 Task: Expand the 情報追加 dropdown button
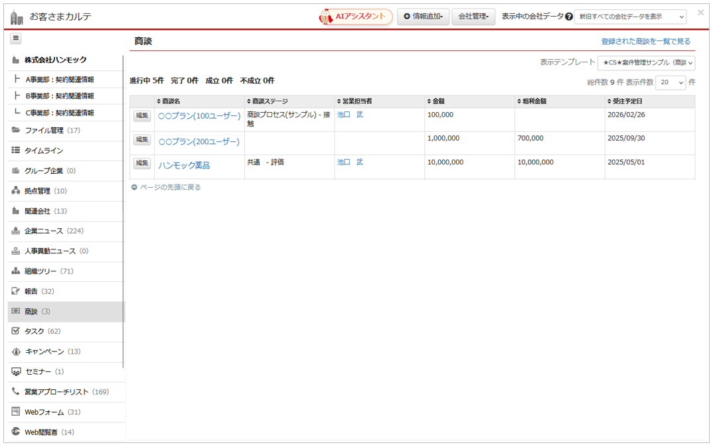424,17
